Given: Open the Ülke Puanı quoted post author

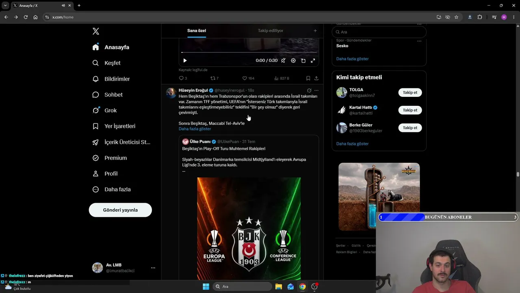Looking at the screenshot, I should pyautogui.click(x=200, y=142).
